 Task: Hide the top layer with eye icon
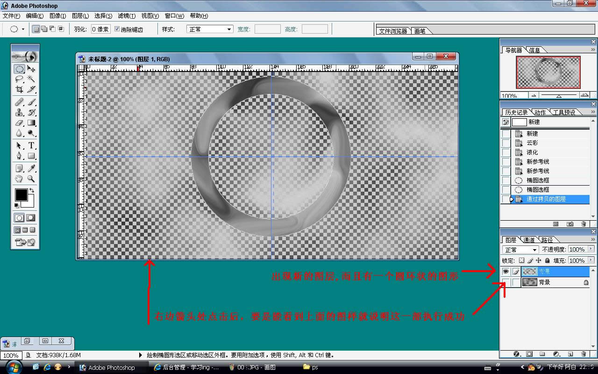point(505,272)
